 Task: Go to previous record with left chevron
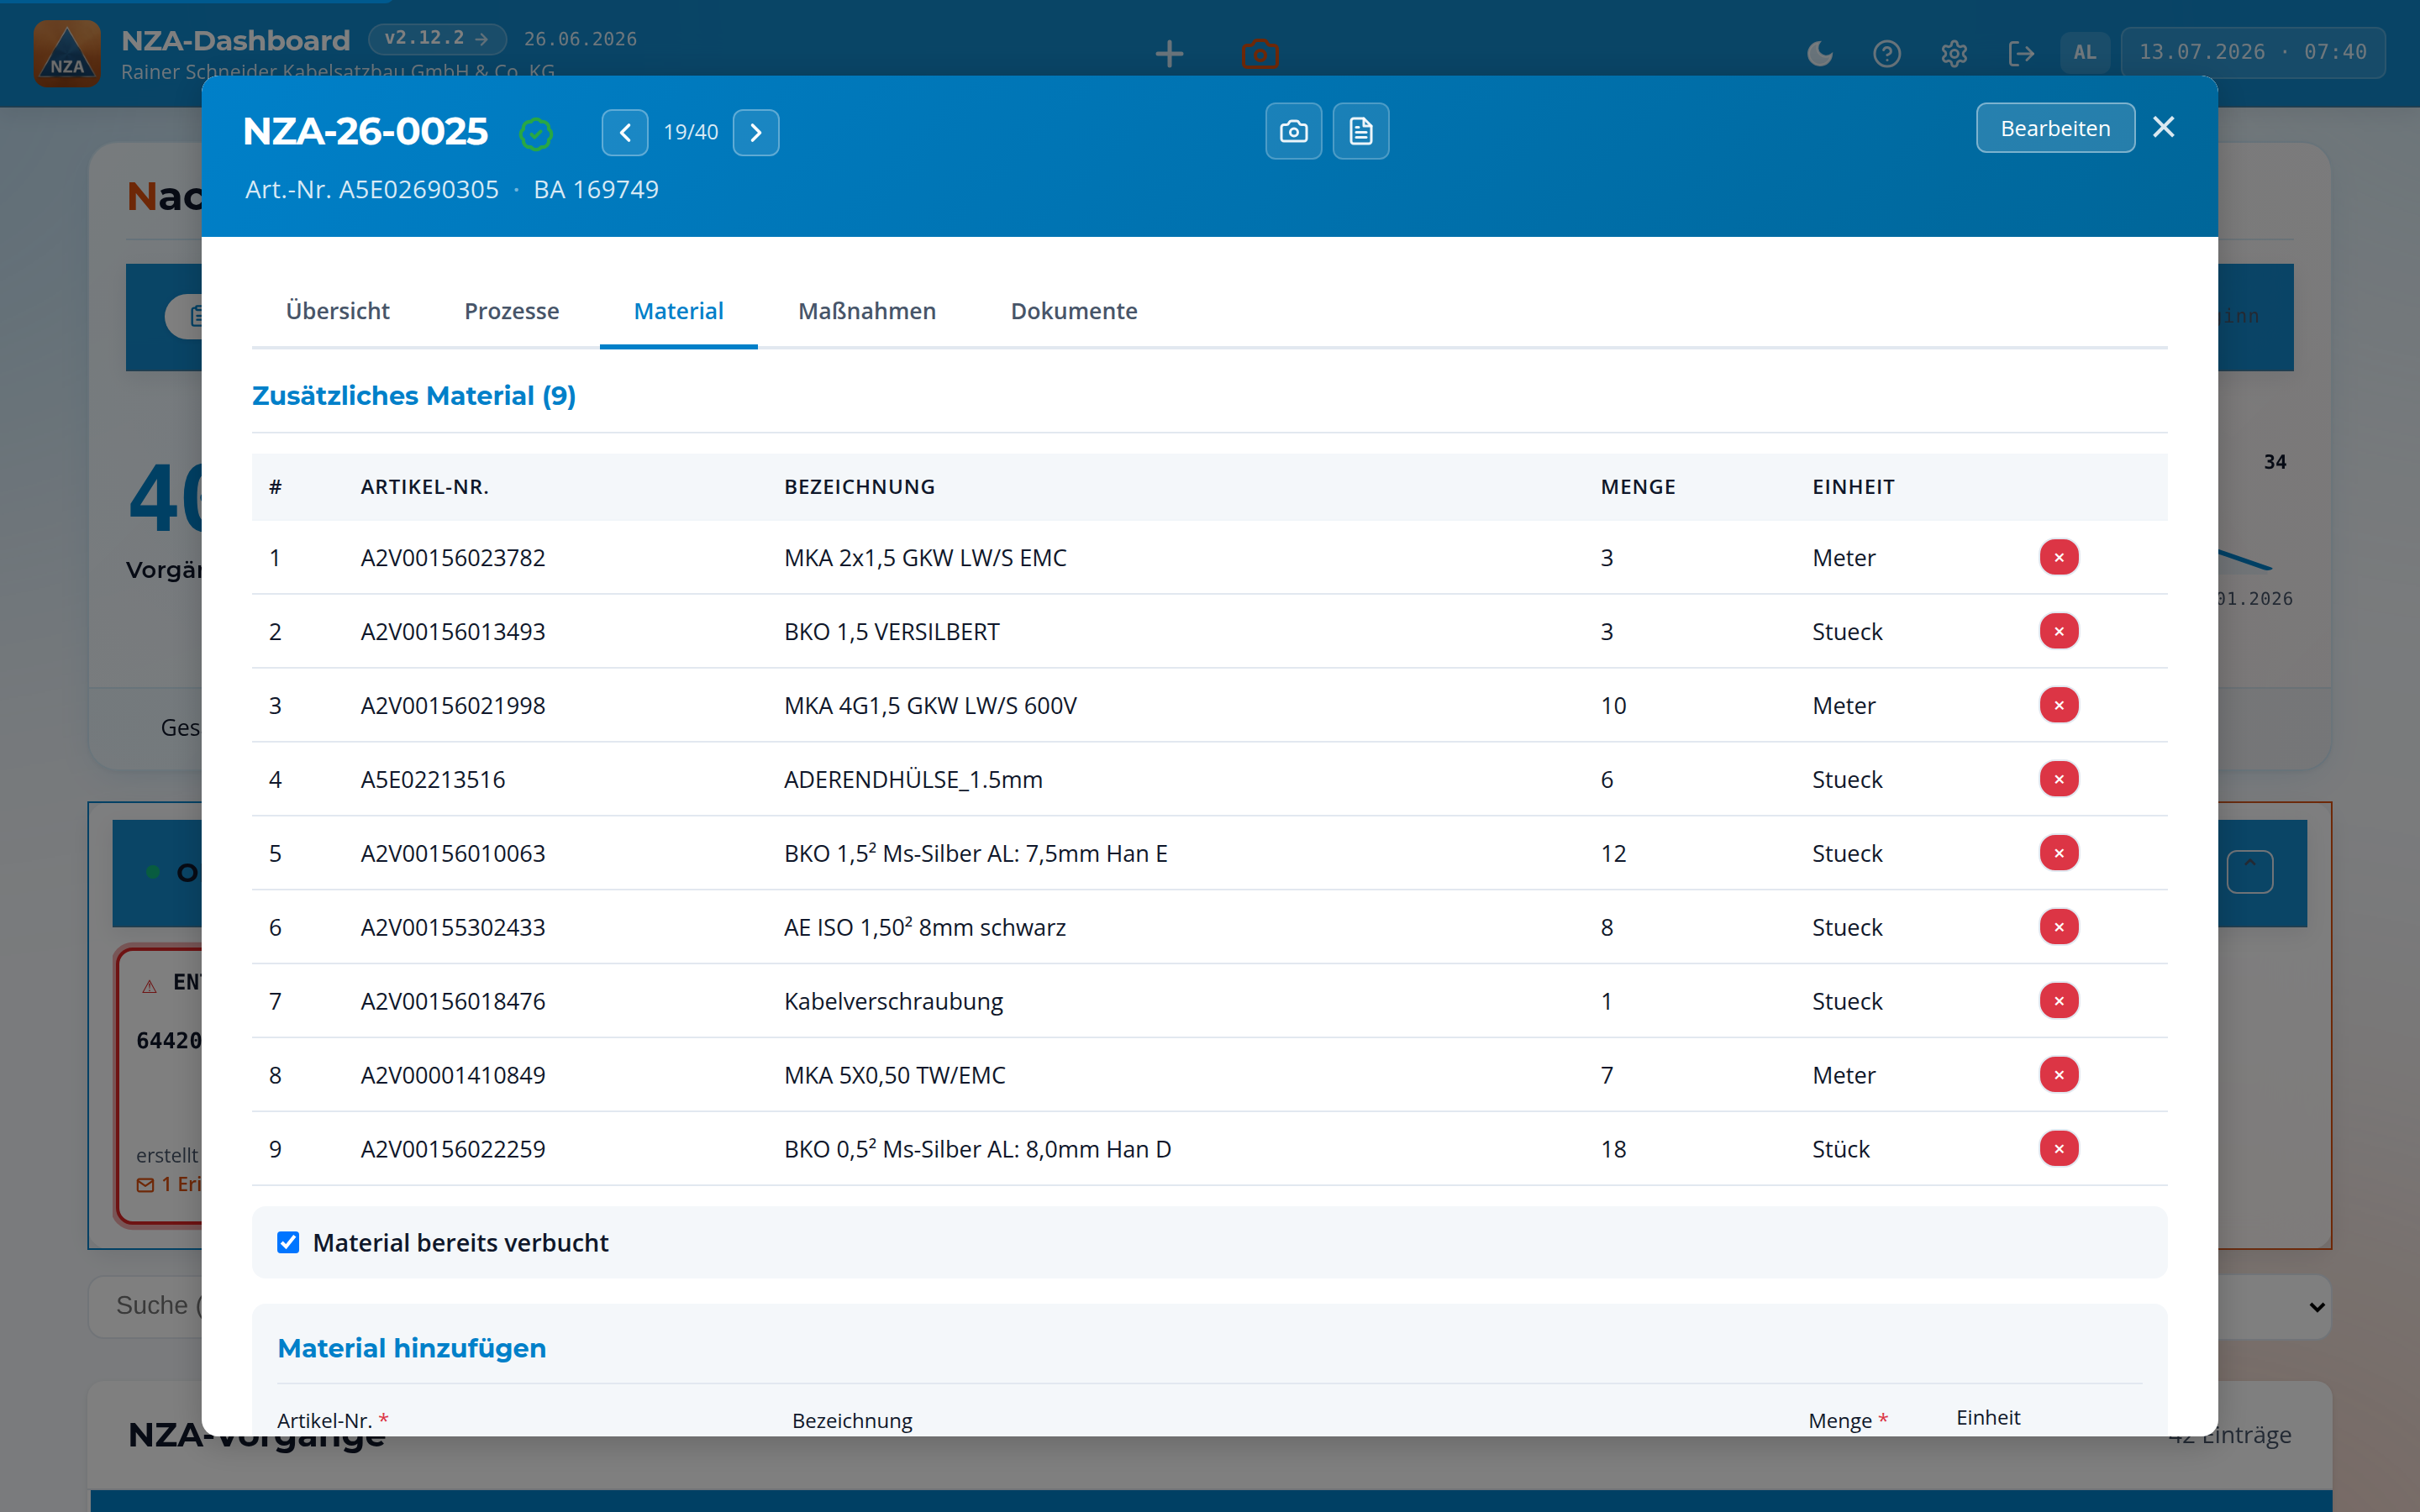click(625, 132)
